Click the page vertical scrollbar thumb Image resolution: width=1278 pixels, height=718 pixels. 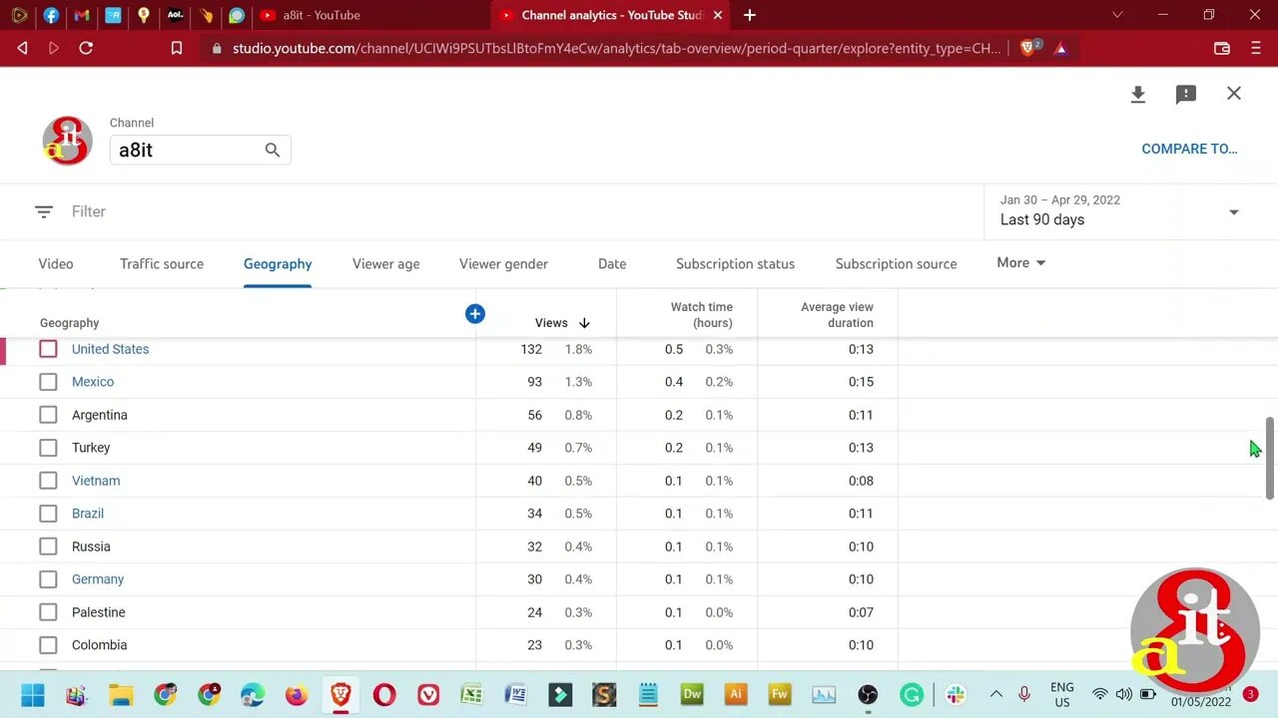pyautogui.click(x=1270, y=458)
